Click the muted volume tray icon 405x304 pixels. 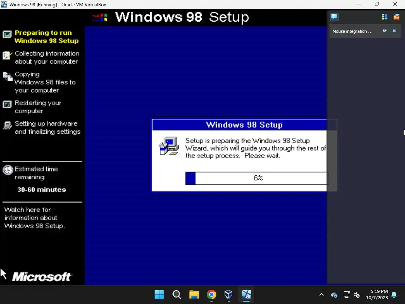[357, 294]
